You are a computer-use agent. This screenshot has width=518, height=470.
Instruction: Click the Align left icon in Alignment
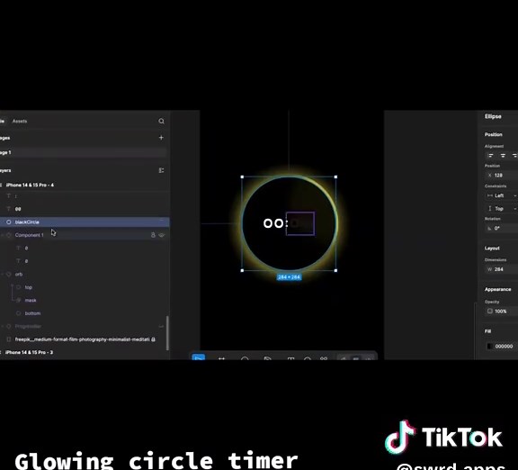(491, 156)
